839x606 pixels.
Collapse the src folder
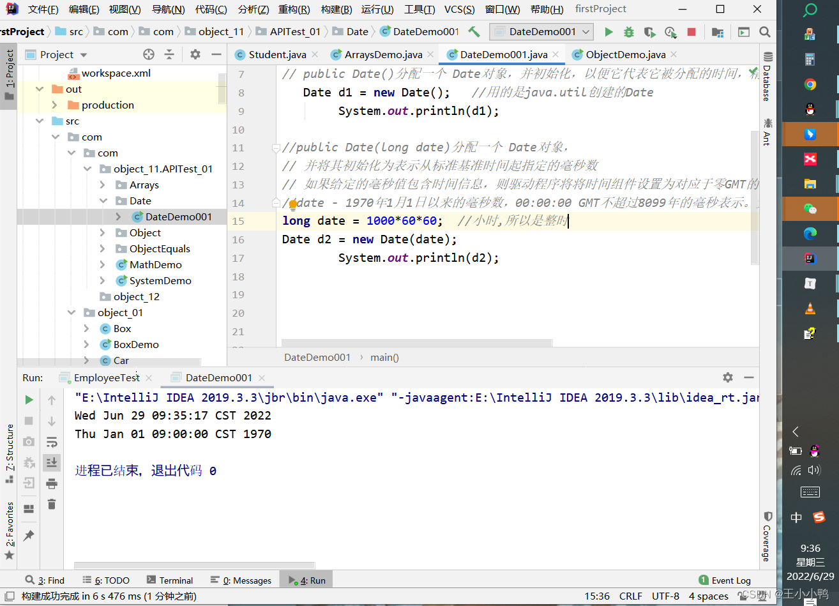[40, 121]
